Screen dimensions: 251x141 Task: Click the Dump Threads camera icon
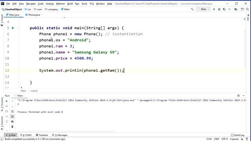pos(7,111)
